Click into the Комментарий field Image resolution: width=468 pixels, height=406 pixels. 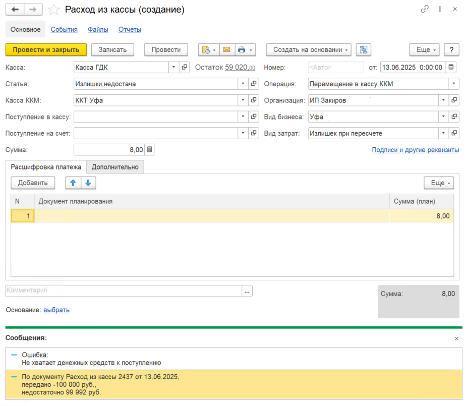point(124,291)
